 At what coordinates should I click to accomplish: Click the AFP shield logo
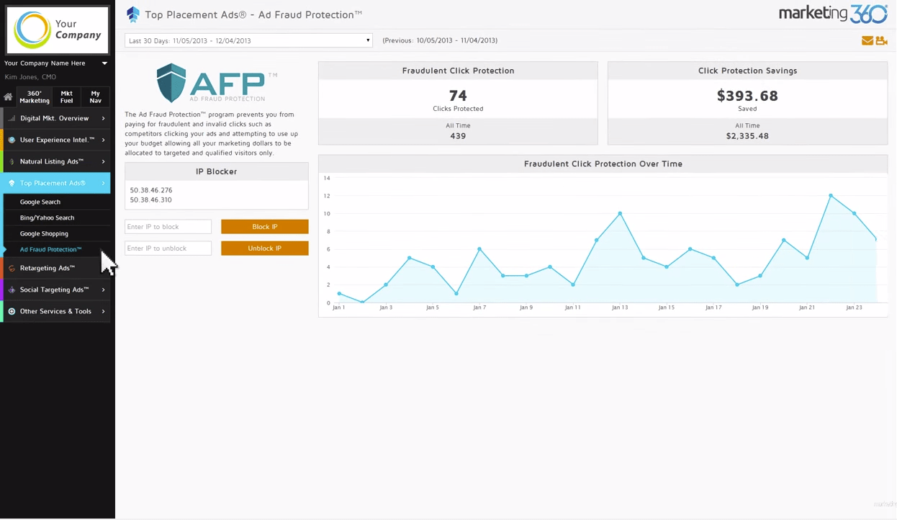coord(171,82)
